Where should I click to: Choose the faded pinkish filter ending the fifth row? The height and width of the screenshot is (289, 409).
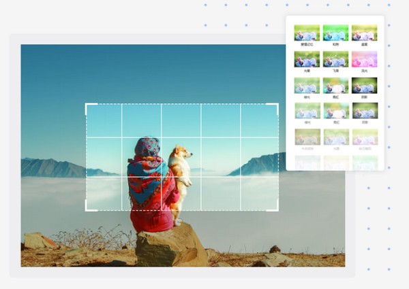[365, 137]
